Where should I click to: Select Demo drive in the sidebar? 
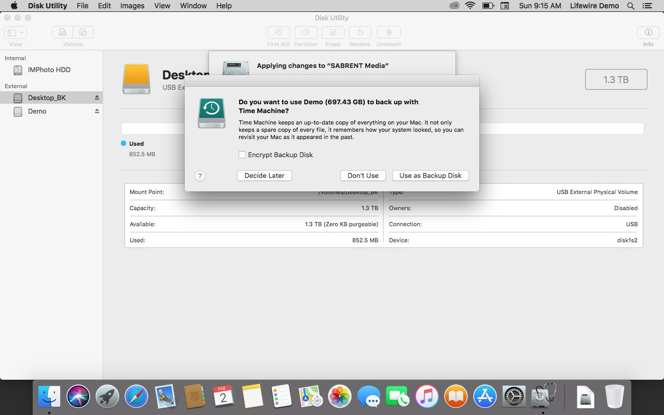tap(51, 111)
